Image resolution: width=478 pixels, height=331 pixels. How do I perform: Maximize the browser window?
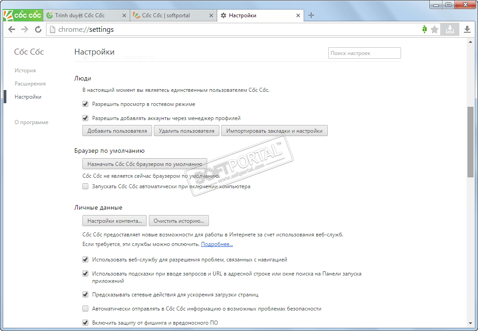(448, 5)
